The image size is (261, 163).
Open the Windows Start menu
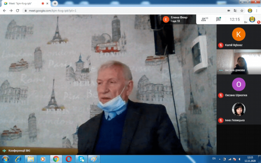point(5,159)
